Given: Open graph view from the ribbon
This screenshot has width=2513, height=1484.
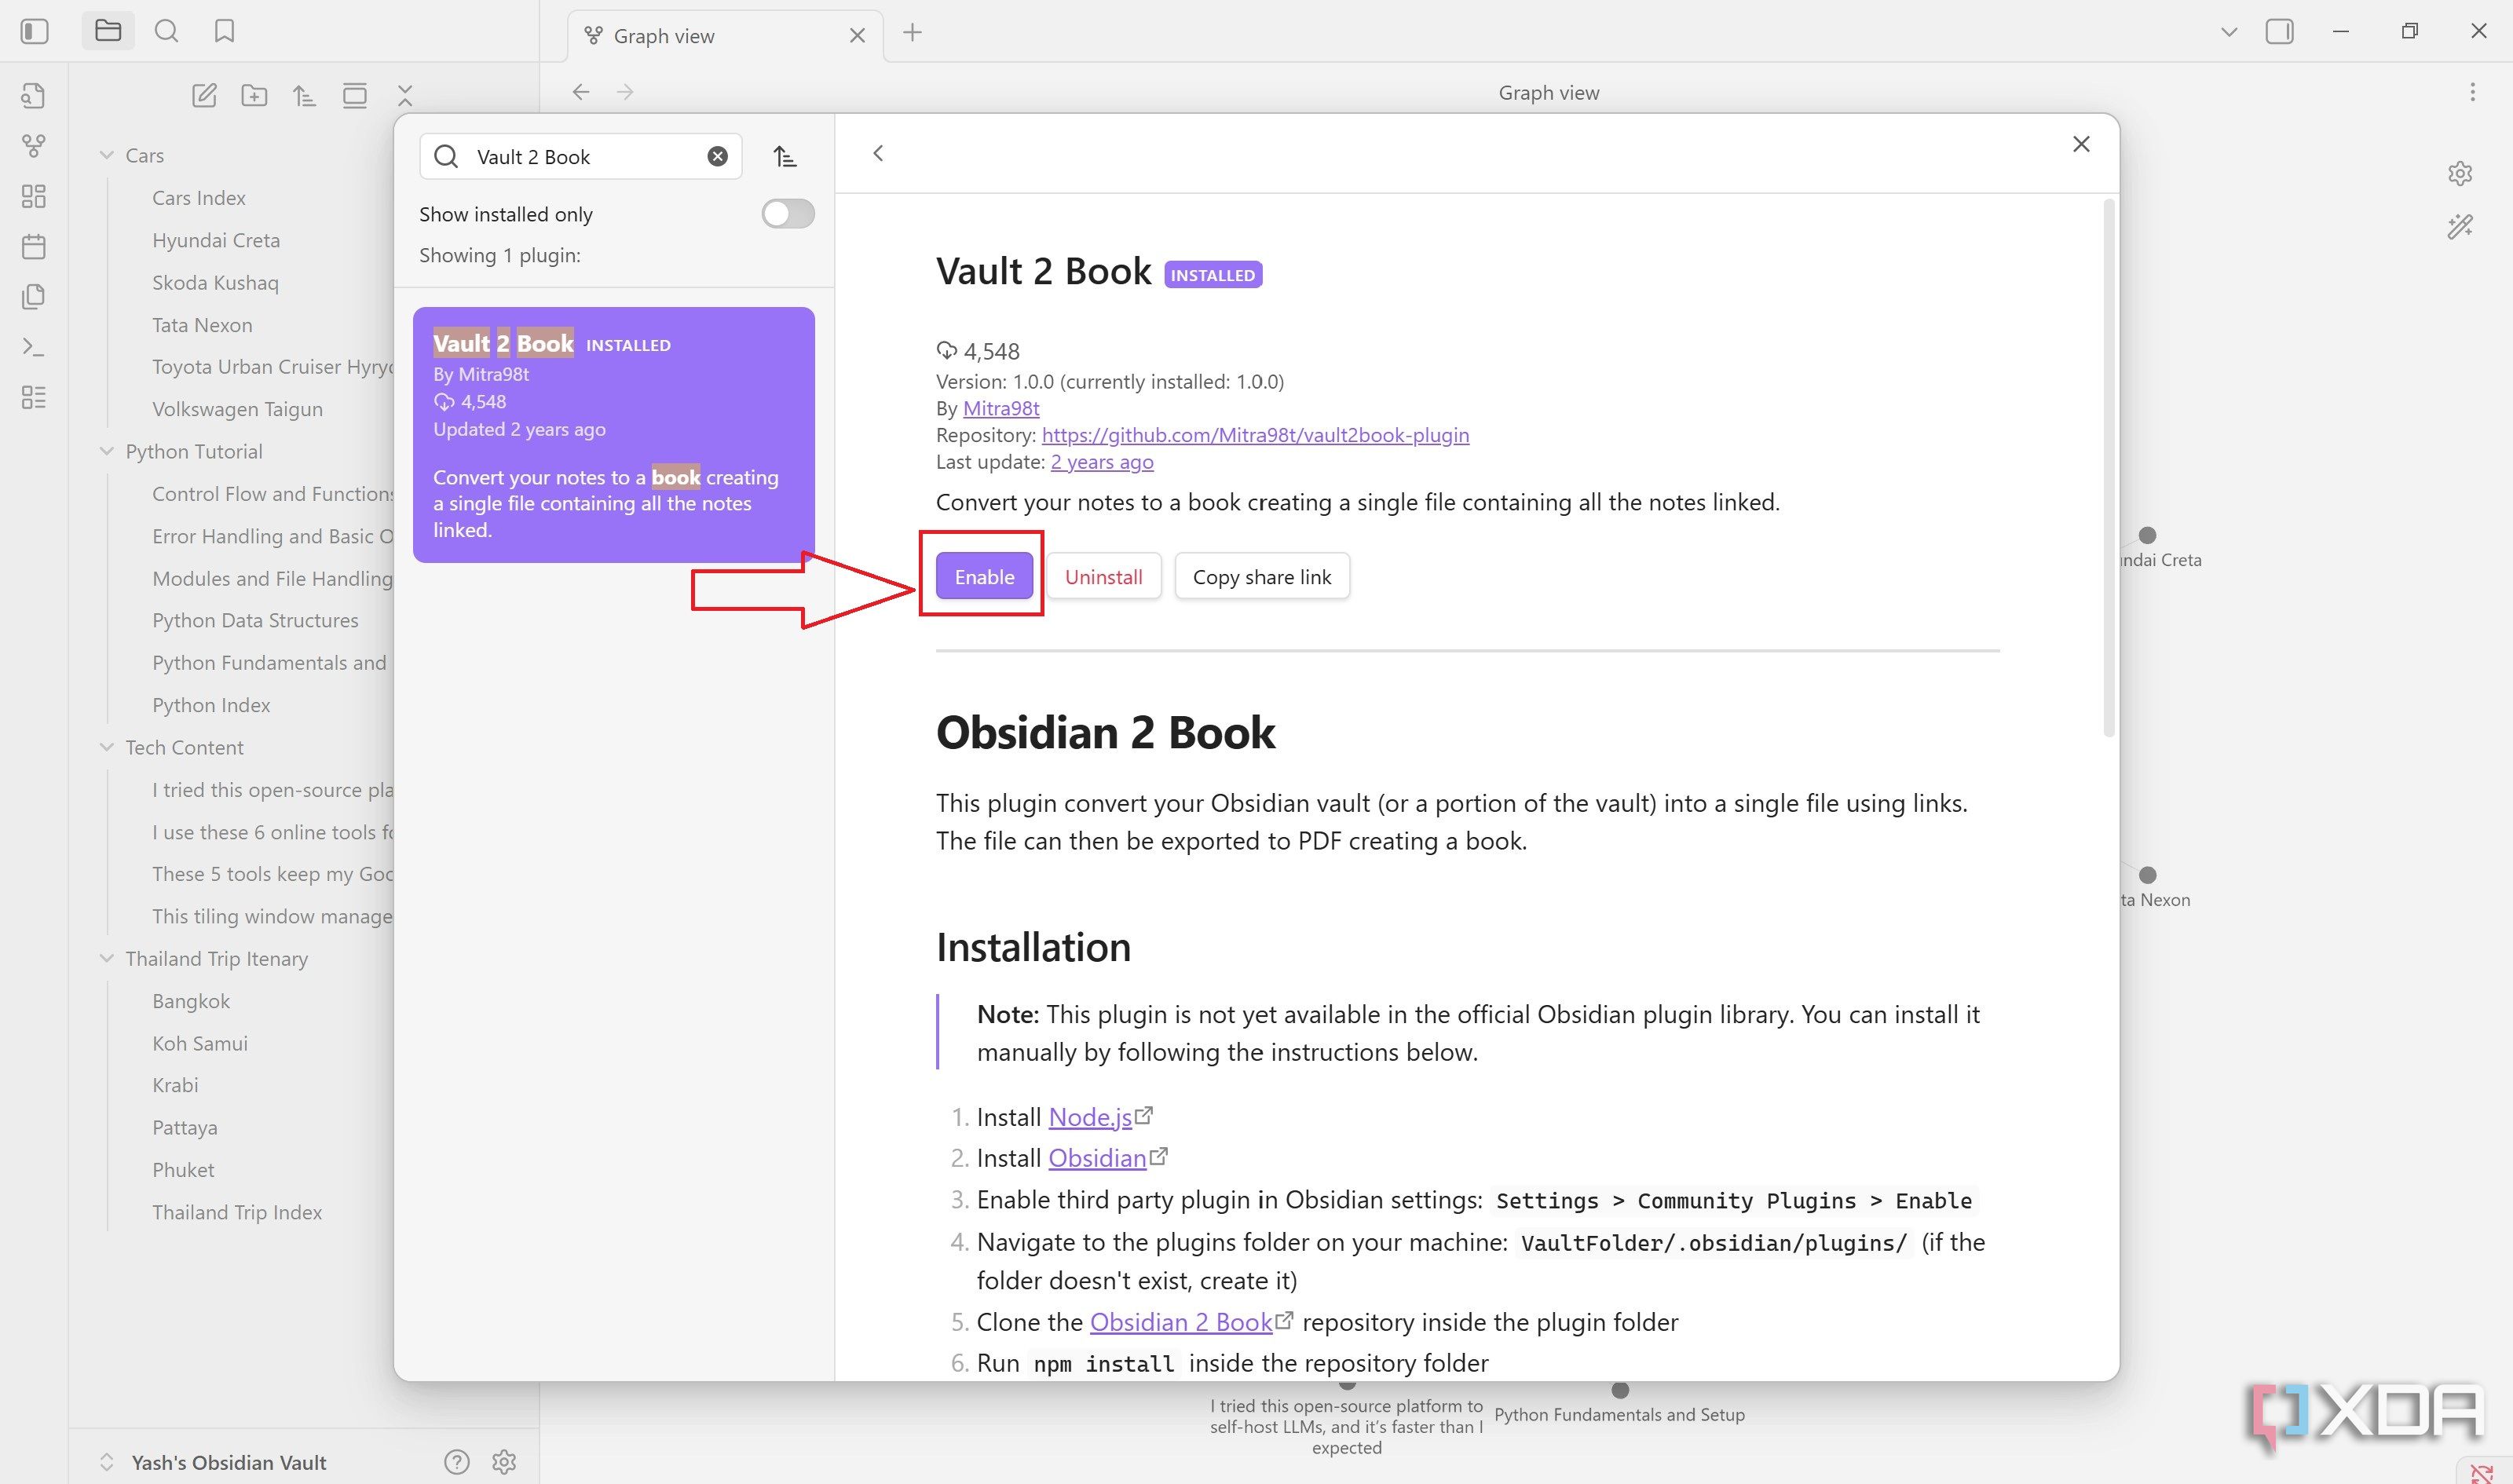Looking at the screenshot, I should click(34, 146).
